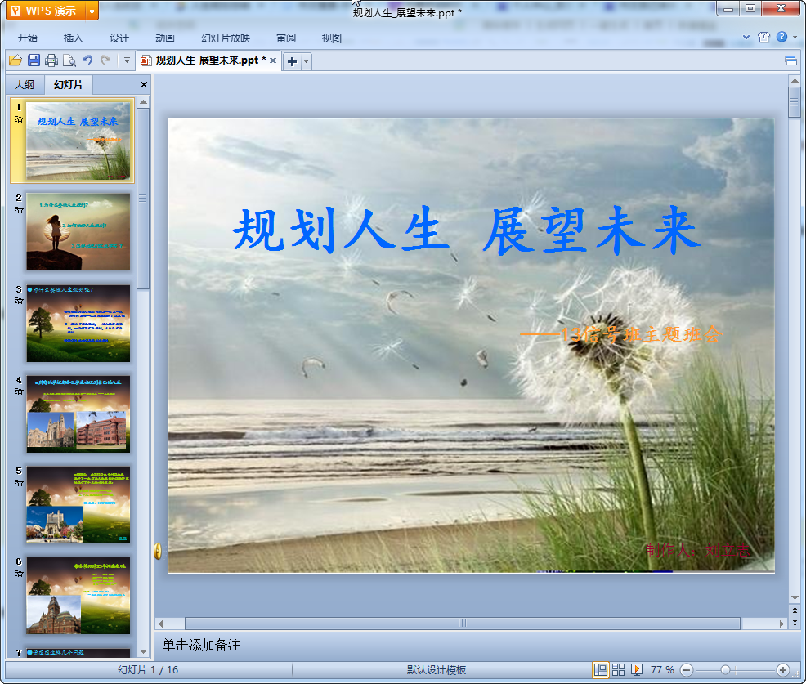Open the 开始 ribbon tab
Screen dimensions: 806x684
click(28, 38)
